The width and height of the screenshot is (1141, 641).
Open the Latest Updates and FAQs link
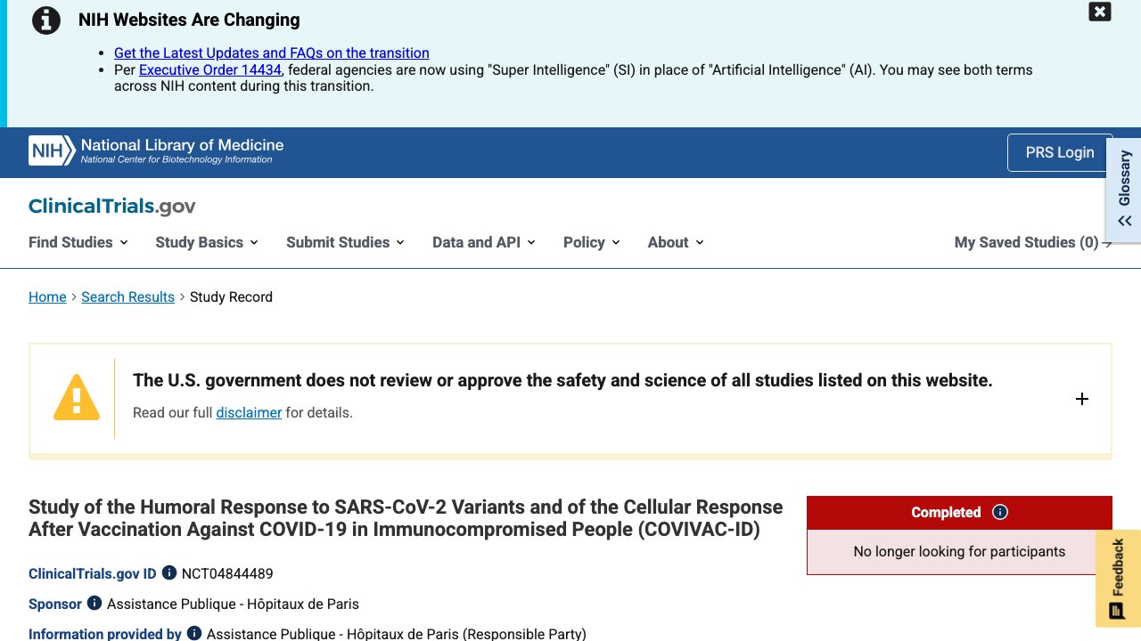(272, 53)
